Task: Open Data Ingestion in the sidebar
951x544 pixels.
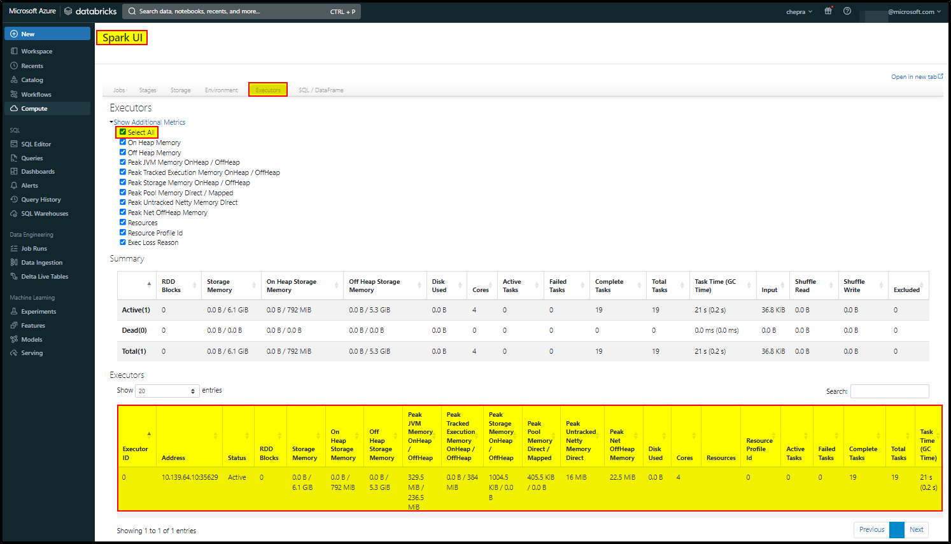Action: [x=47, y=263]
